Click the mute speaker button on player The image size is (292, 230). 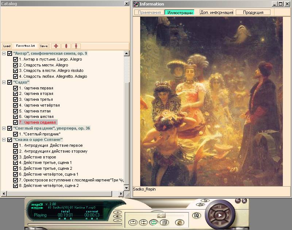click(118, 216)
